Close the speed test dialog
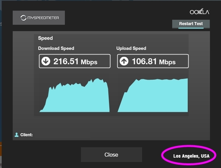221x168 pixels. [x=111, y=155]
